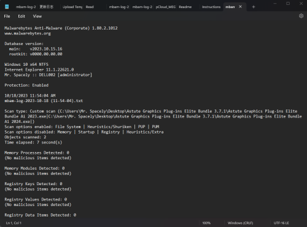Viewport: 307px width, 227px height.
Task: Open the File menu
Action: tap(7, 16)
